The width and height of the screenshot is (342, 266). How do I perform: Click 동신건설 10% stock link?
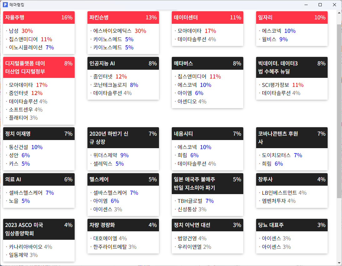pos(26,147)
